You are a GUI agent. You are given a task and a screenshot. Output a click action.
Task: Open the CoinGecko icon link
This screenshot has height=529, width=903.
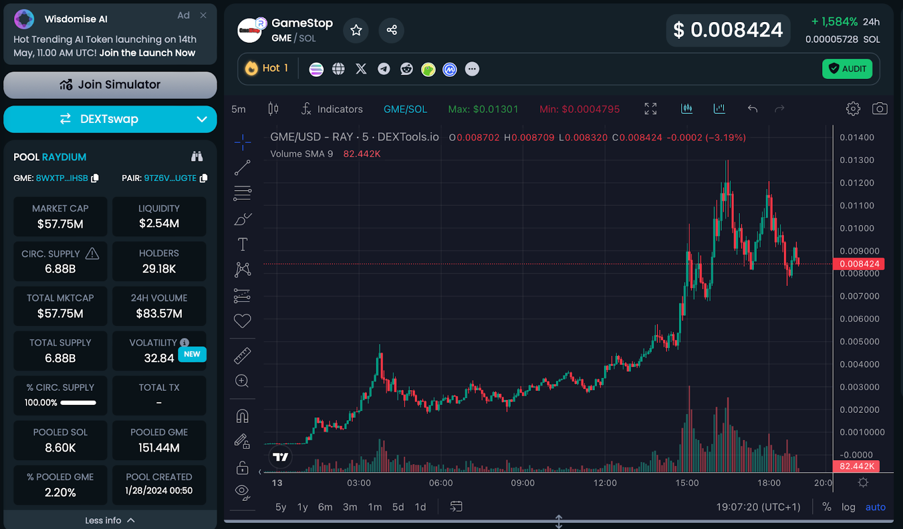428,69
